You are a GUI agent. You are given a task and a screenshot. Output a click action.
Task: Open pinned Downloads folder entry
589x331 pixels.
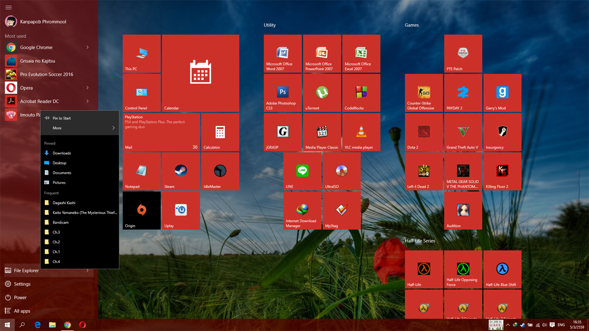tap(62, 153)
